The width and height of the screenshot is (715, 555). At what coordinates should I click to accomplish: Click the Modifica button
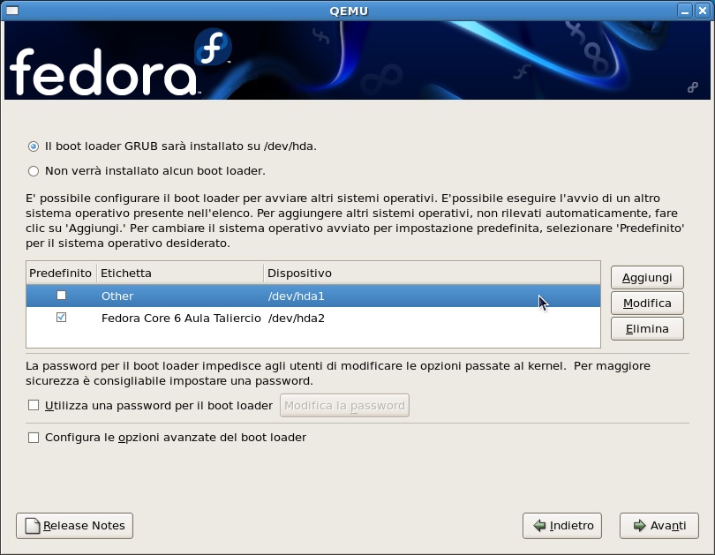647,303
